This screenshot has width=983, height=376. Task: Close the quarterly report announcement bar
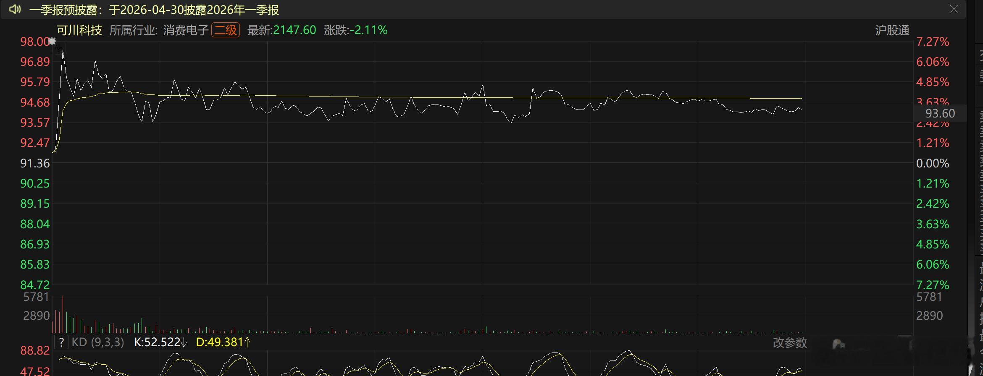954,9
